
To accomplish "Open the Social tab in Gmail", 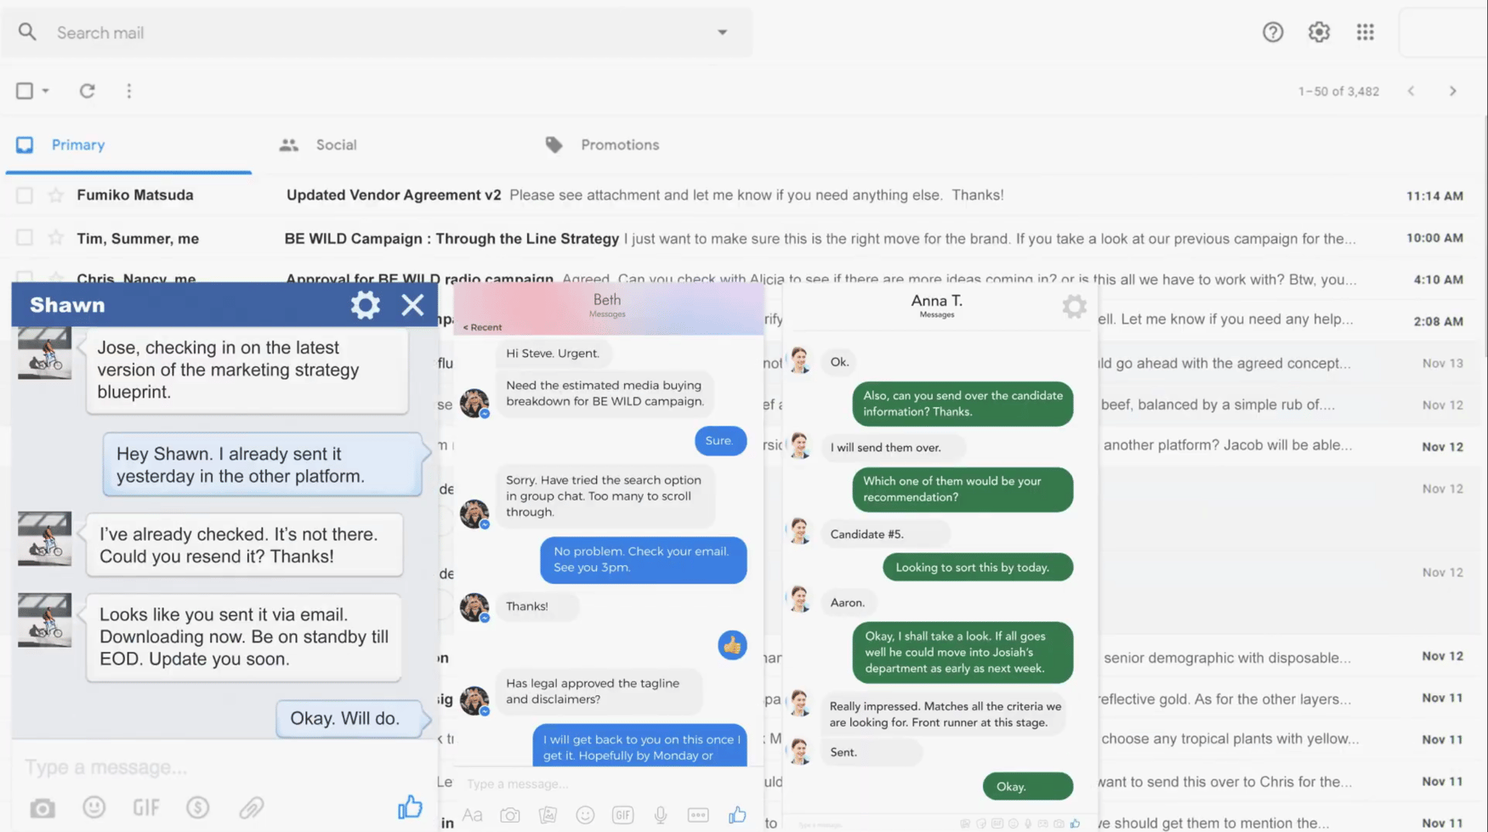I will coord(337,144).
